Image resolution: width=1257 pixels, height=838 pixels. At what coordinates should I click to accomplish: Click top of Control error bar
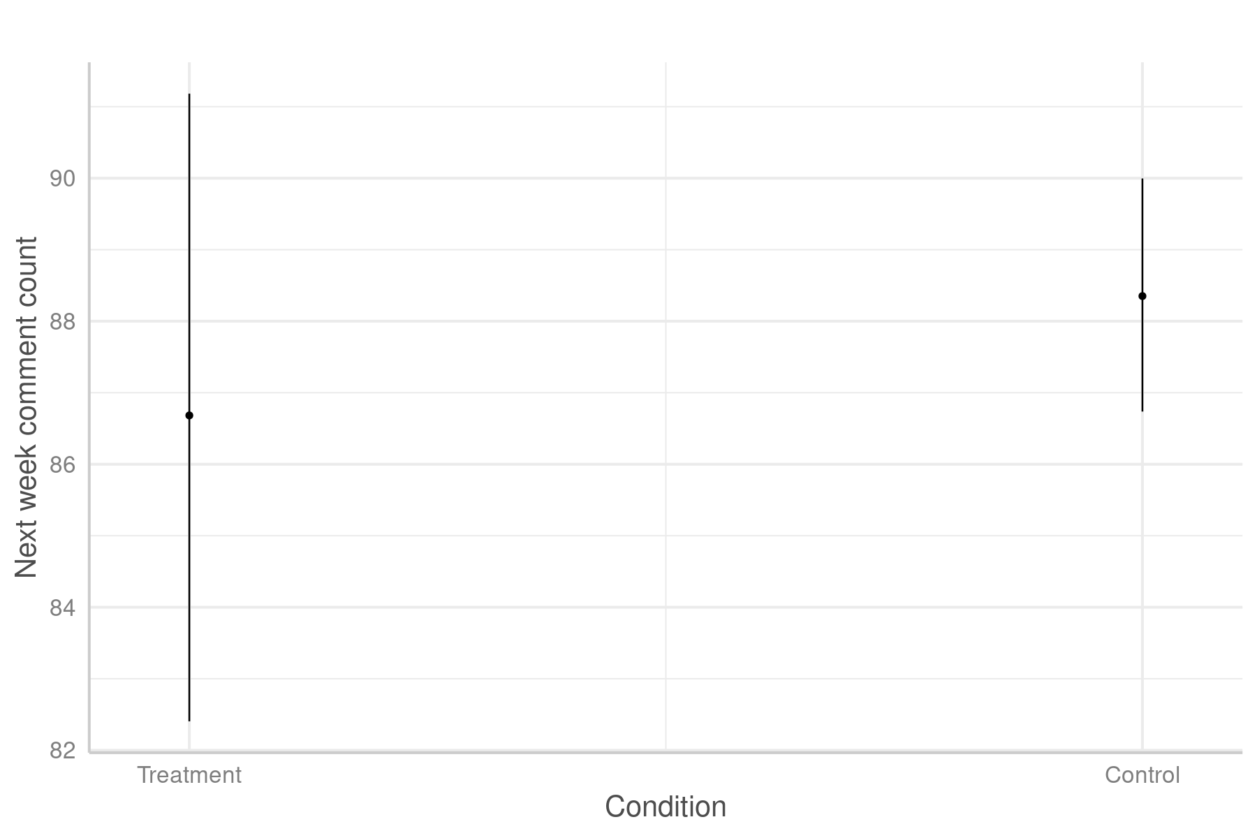point(1142,179)
